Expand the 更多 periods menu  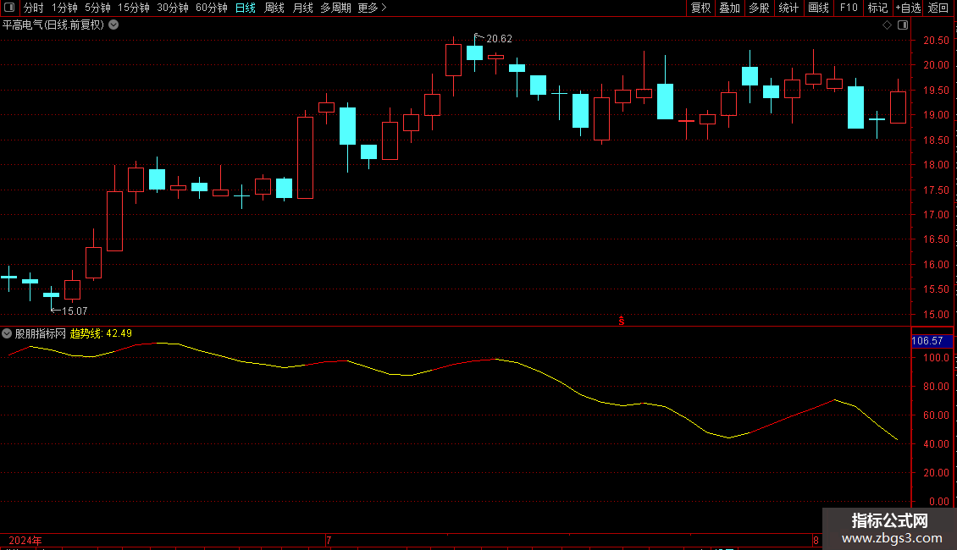point(373,8)
